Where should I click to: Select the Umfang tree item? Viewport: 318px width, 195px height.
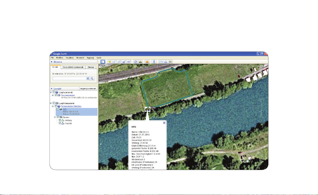click(x=68, y=120)
